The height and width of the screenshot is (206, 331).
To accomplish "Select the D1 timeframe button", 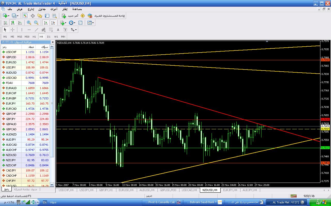I will pyautogui.click(x=49, y=37).
